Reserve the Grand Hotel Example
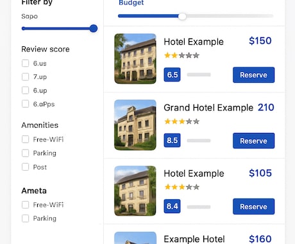This screenshot has height=244, width=295. point(253,141)
